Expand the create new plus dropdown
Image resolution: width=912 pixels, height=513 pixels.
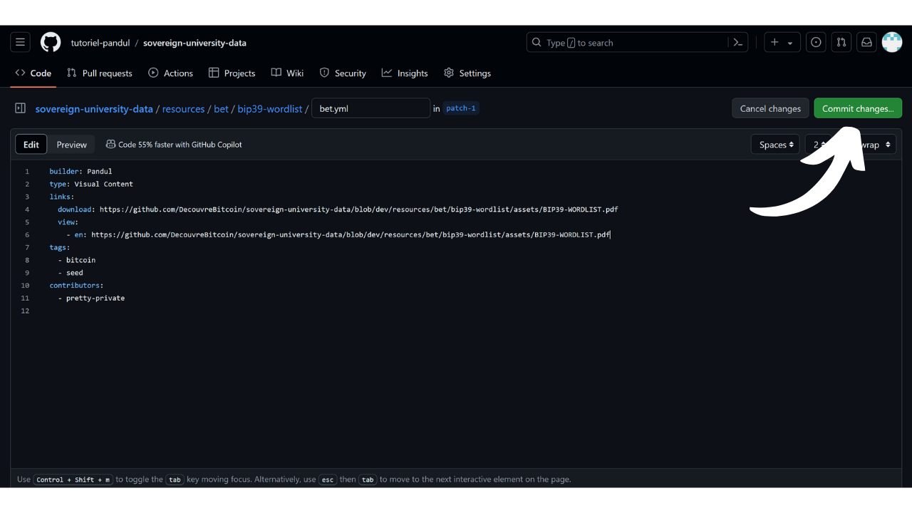point(782,43)
